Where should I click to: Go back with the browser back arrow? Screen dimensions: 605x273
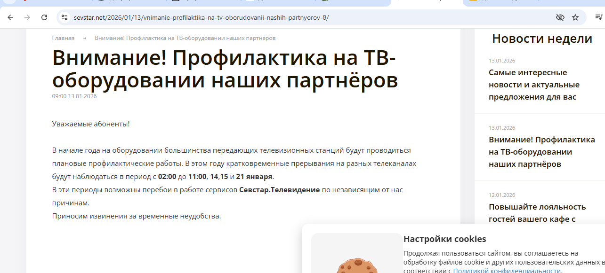(10, 17)
